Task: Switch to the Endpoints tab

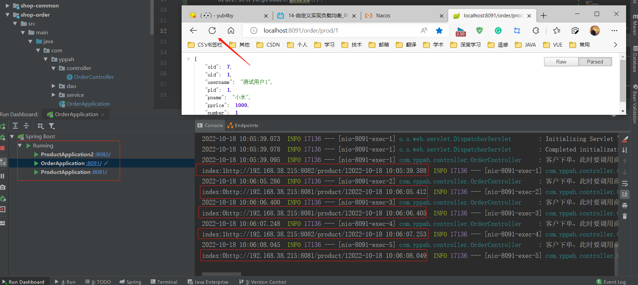Action: click(x=243, y=125)
